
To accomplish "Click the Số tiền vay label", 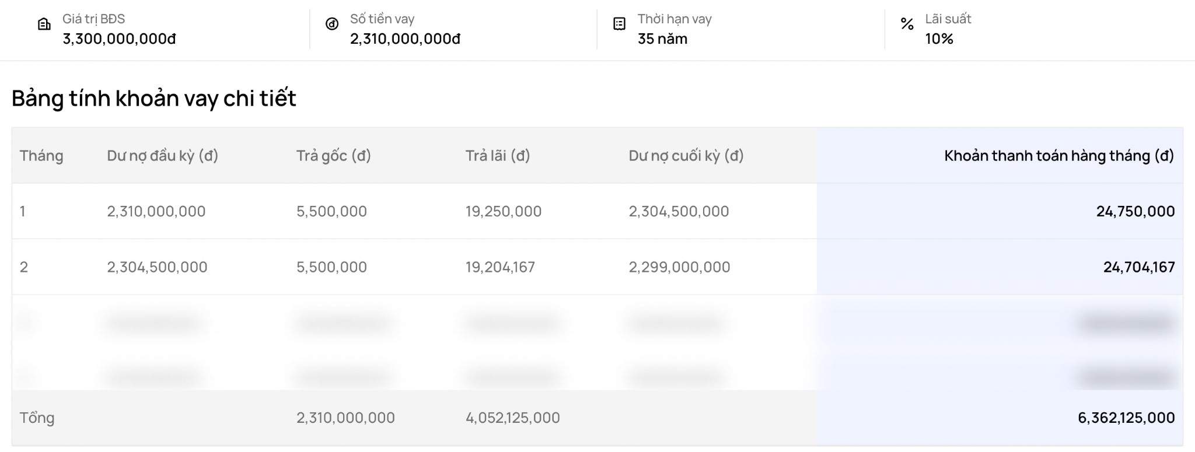I will 382,19.
